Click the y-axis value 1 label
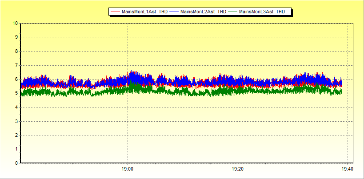The width and height of the screenshot is (364, 179). pyautogui.click(x=16, y=149)
